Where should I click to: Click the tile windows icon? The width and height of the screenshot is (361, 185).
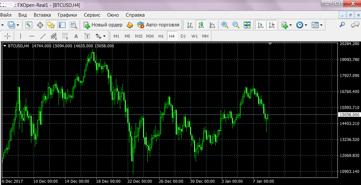click(x=247, y=25)
